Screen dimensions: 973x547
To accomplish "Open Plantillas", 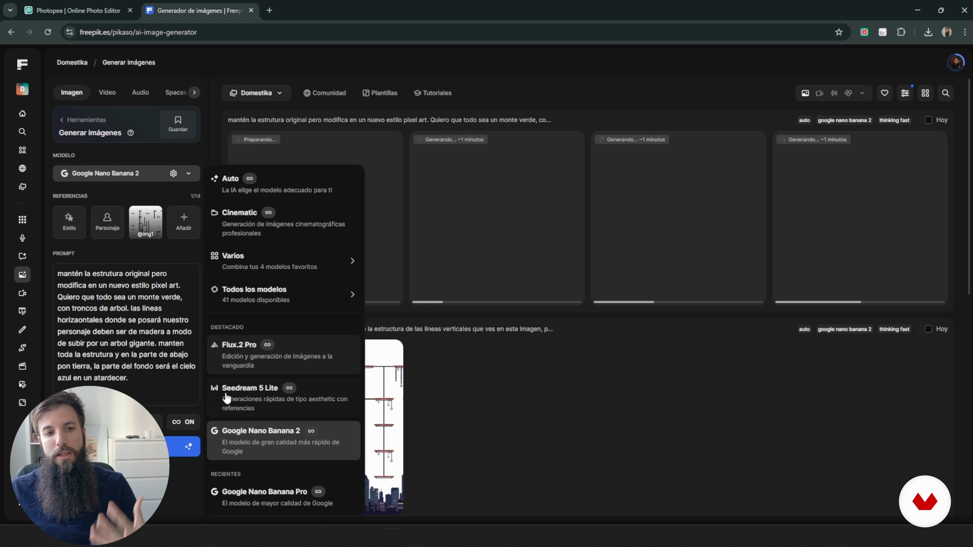I will click(380, 93).
